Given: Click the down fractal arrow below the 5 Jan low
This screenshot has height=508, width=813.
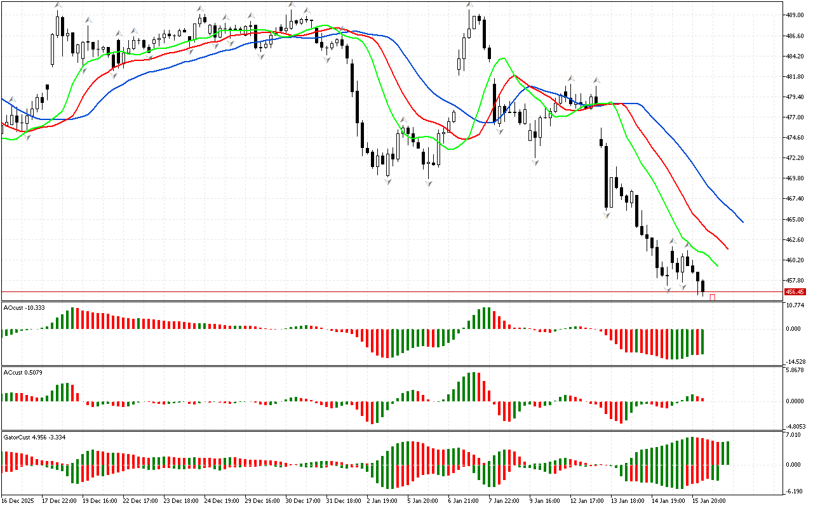Looking at the screenshot, I should (429, 184).
